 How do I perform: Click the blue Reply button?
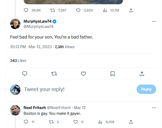[x=146, y=89]
